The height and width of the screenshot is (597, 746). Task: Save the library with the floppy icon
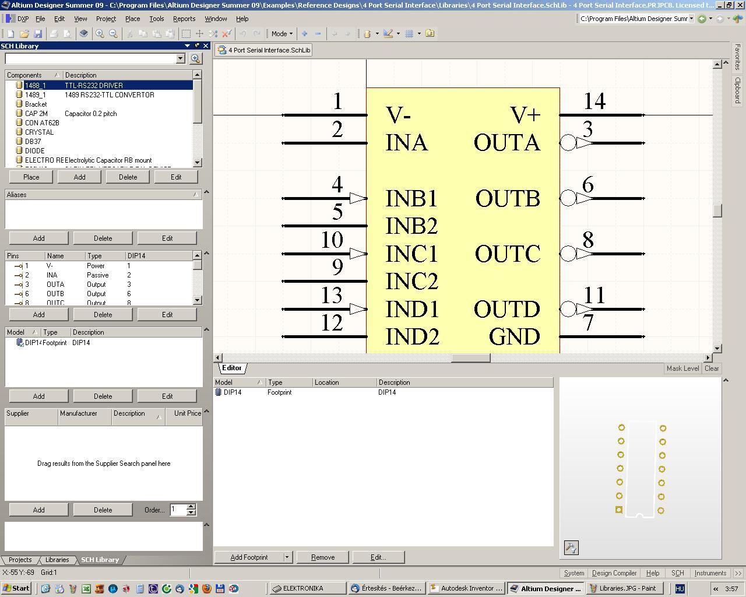38,34
